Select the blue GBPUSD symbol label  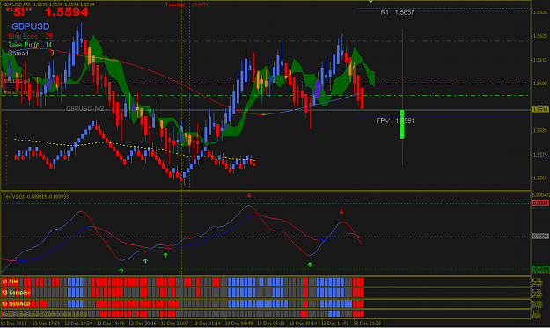31,26
